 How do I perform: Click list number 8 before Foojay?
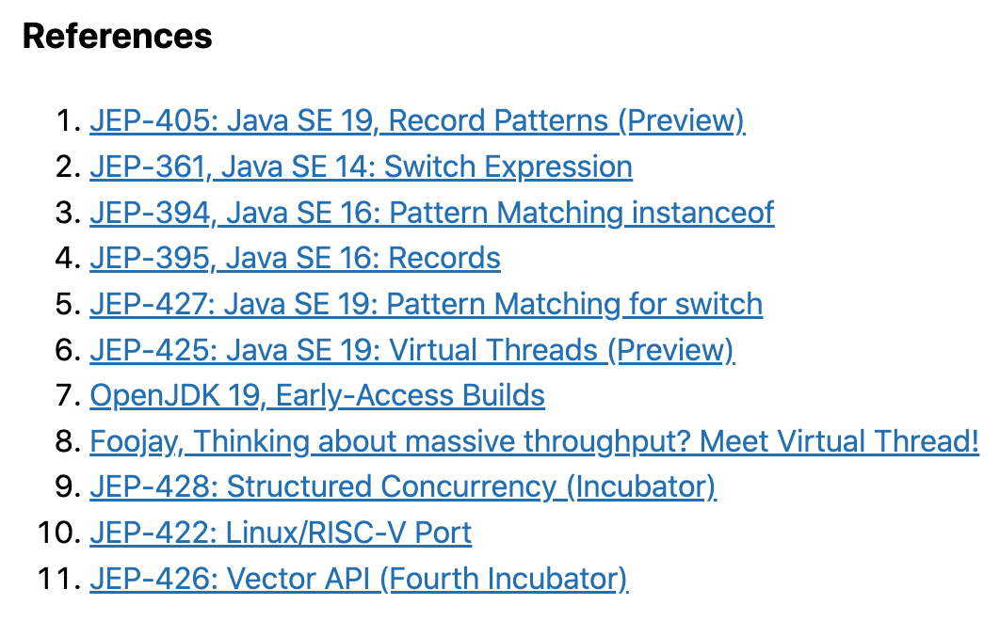(68, 441)
